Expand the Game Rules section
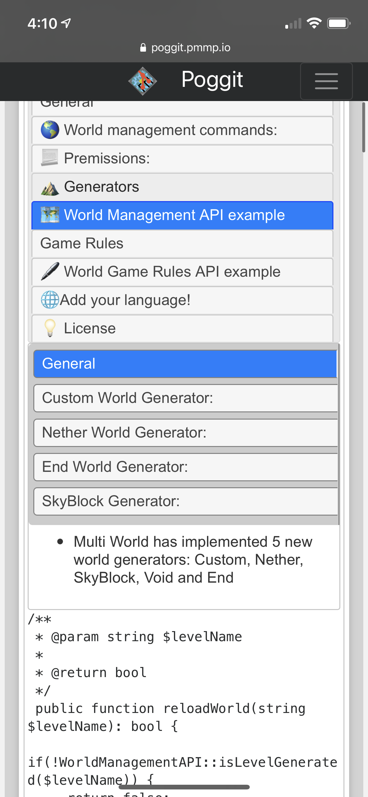The height and width of the screenshot is (797, 368). (x=182, y=243)
